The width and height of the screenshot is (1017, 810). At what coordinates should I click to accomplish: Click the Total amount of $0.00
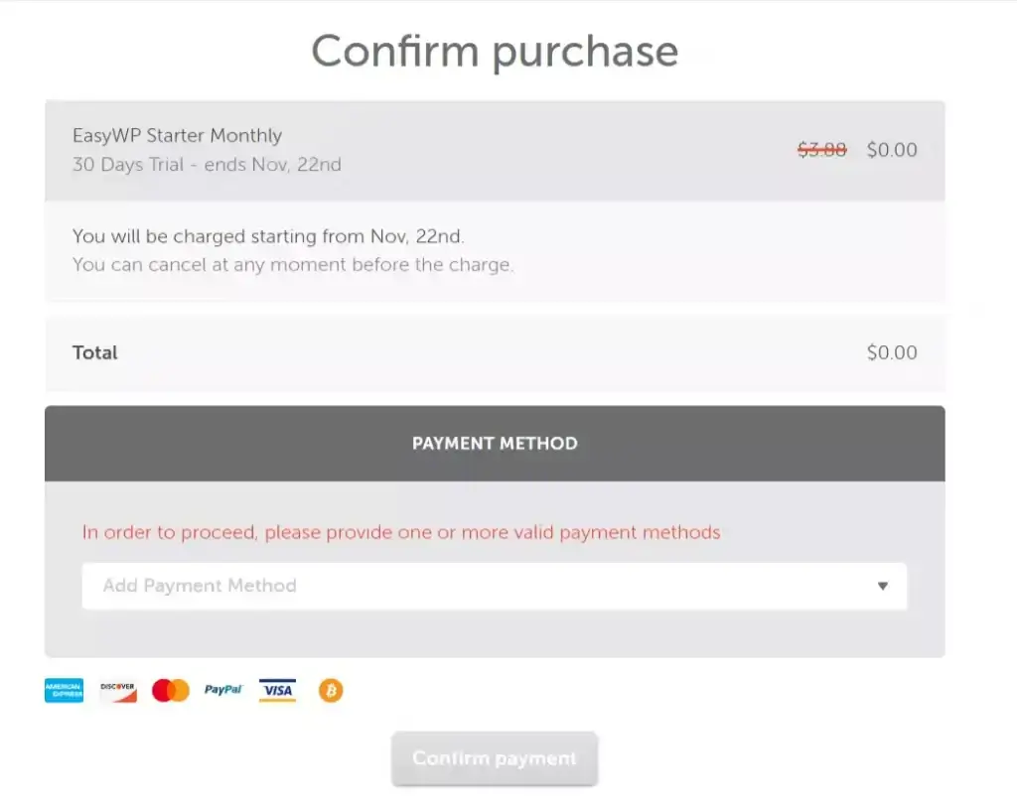click(891, 352)
